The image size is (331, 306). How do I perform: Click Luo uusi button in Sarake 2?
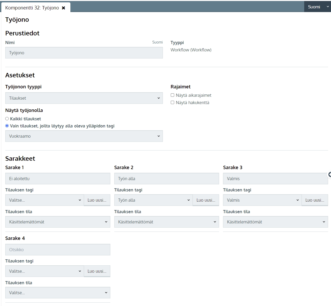[x=206, y=200]
